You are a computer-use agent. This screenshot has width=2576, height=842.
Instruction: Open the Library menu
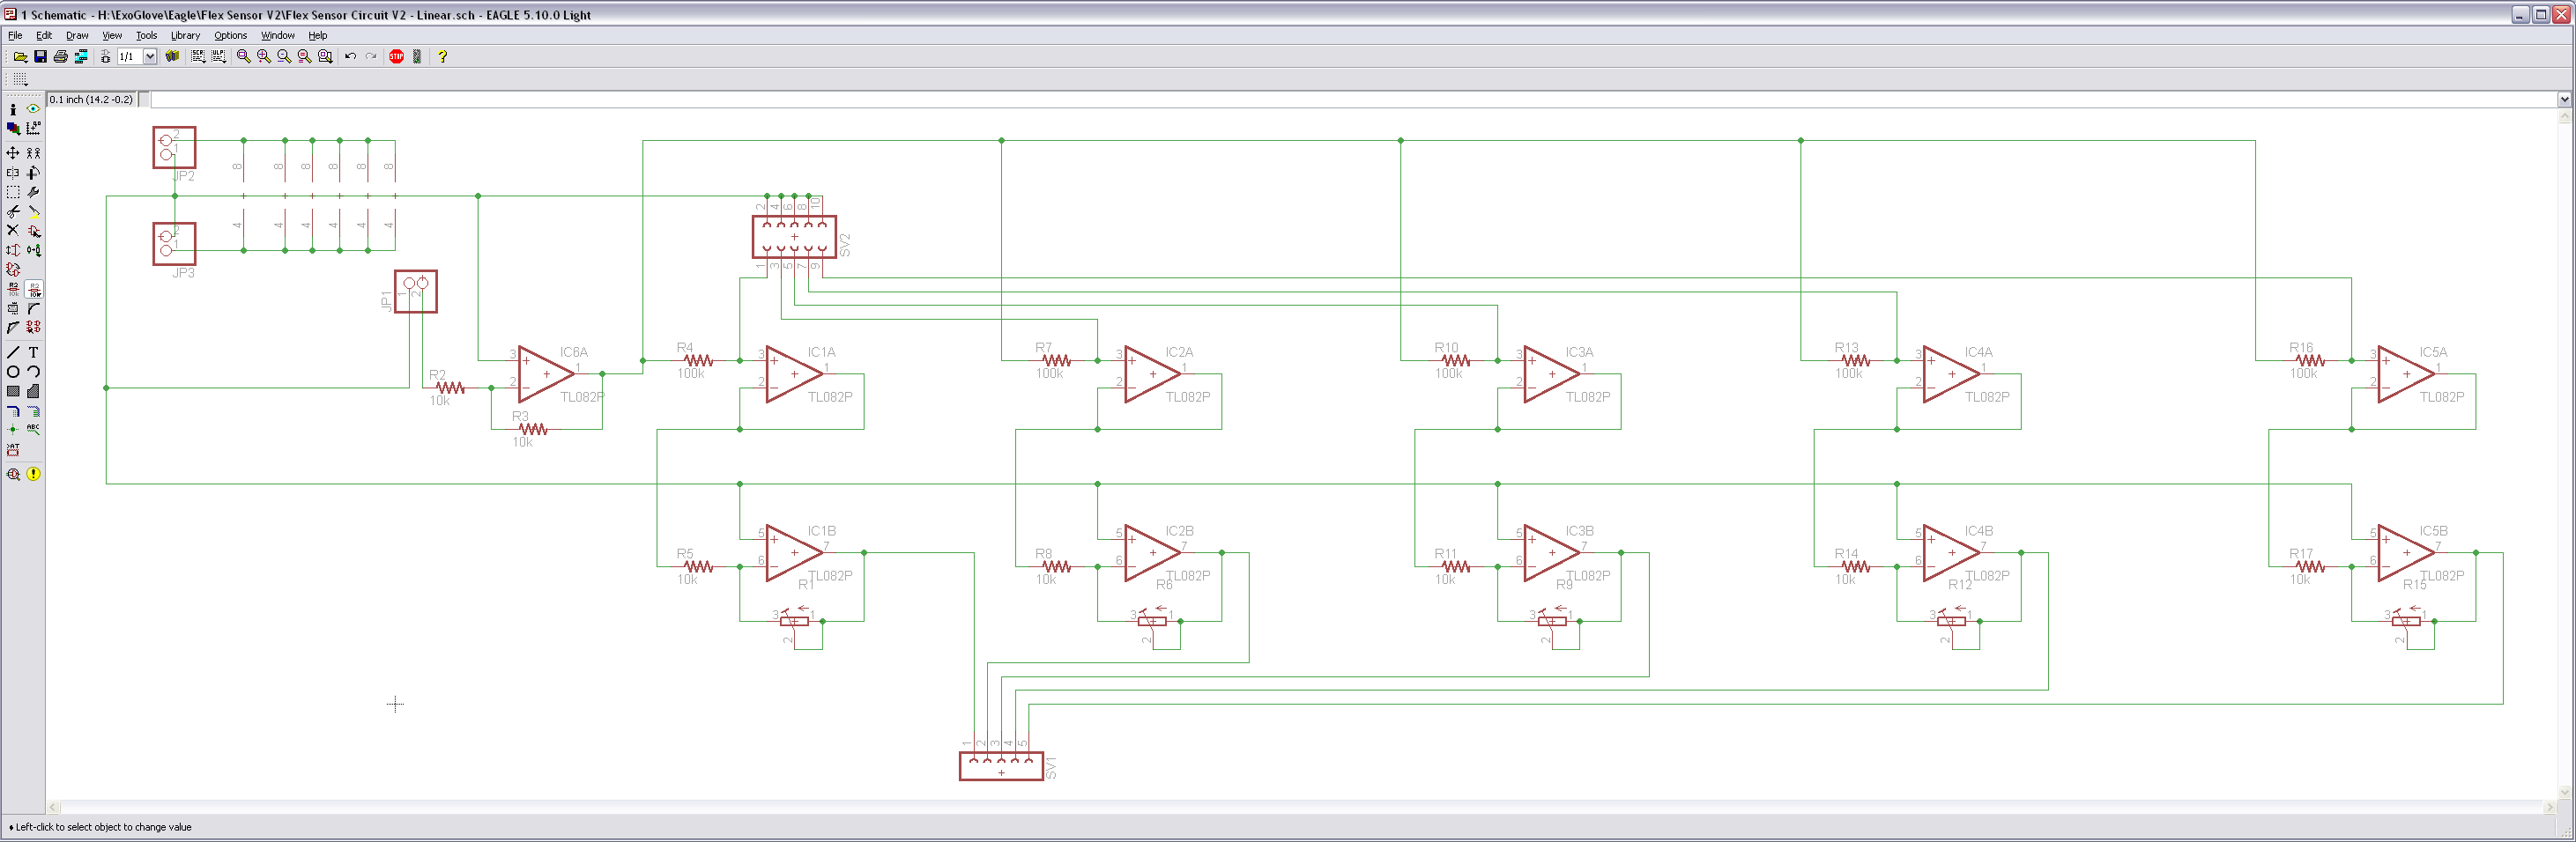(x=185, y=36)
